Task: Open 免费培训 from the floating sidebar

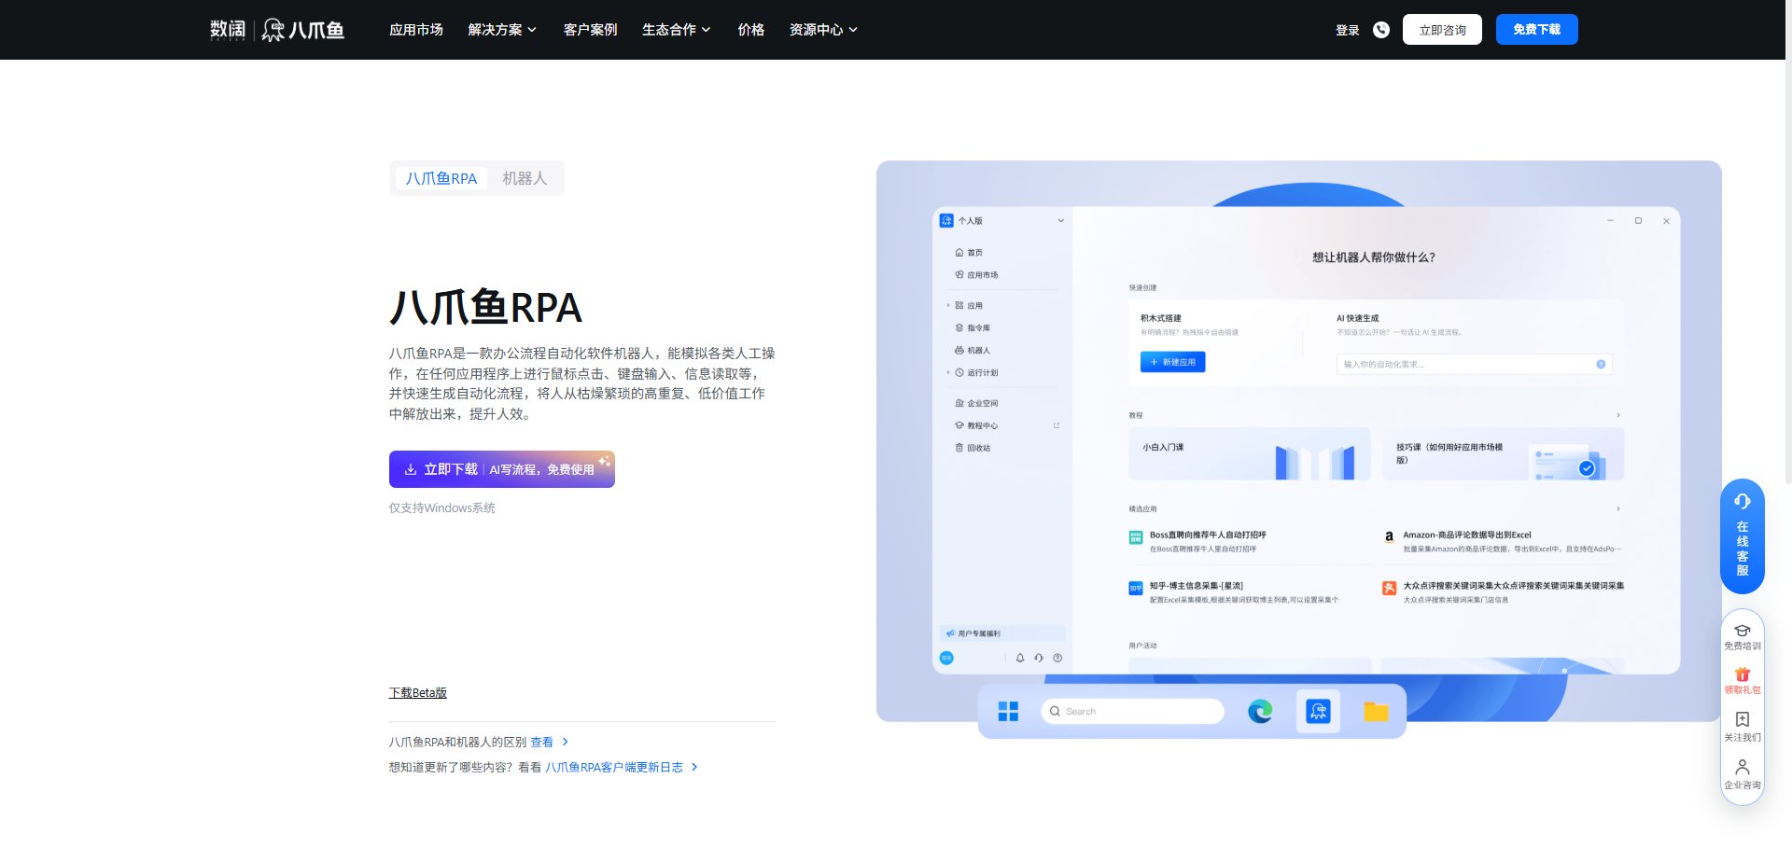Action: tap(1743, 637)
